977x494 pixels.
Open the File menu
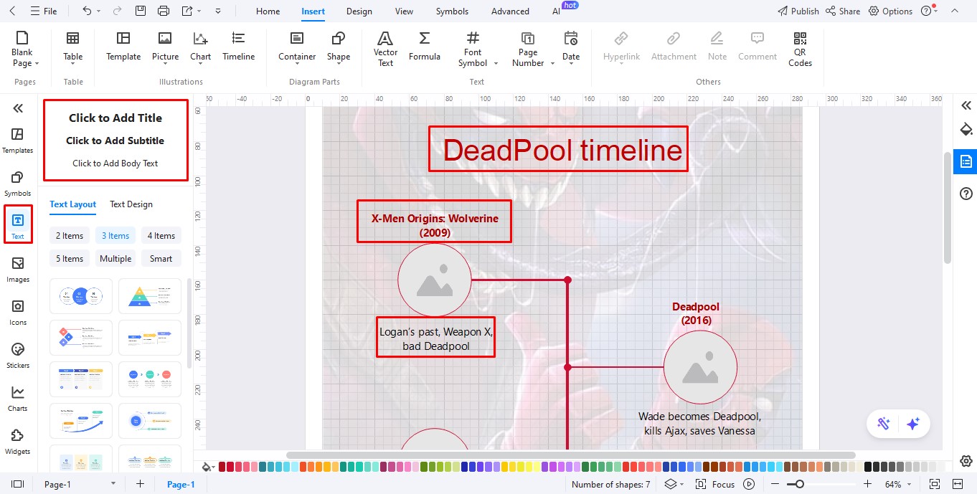point(44,11)
